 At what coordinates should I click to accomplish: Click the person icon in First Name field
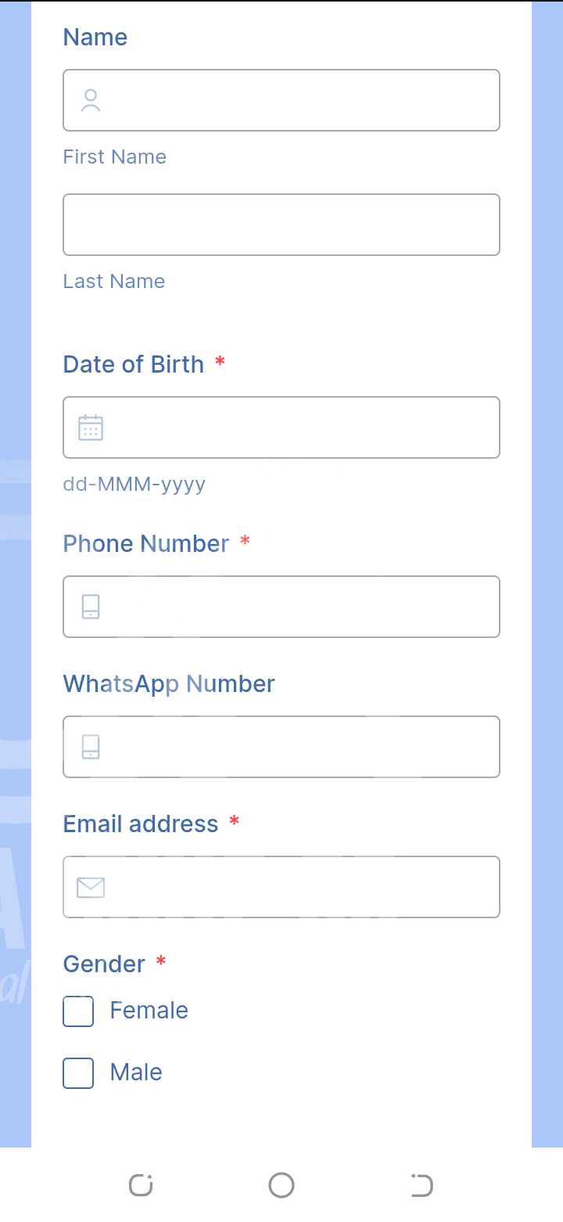[91, 100]
